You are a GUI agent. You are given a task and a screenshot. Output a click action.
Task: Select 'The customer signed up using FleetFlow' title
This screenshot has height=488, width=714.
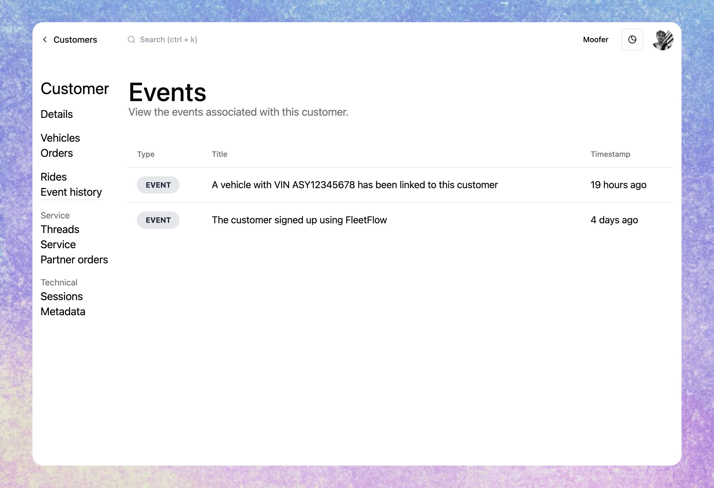click(299, 220)
